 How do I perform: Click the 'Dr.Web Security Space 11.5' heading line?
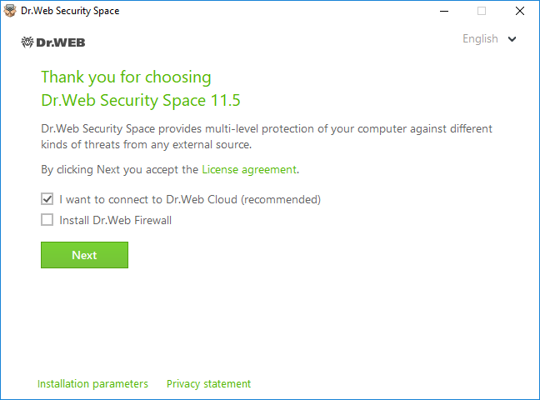(x=141, y=101)
